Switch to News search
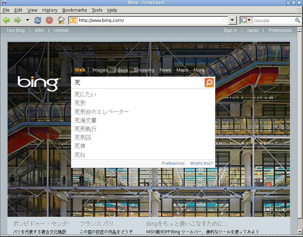303x237 pixels. [165, 70]
